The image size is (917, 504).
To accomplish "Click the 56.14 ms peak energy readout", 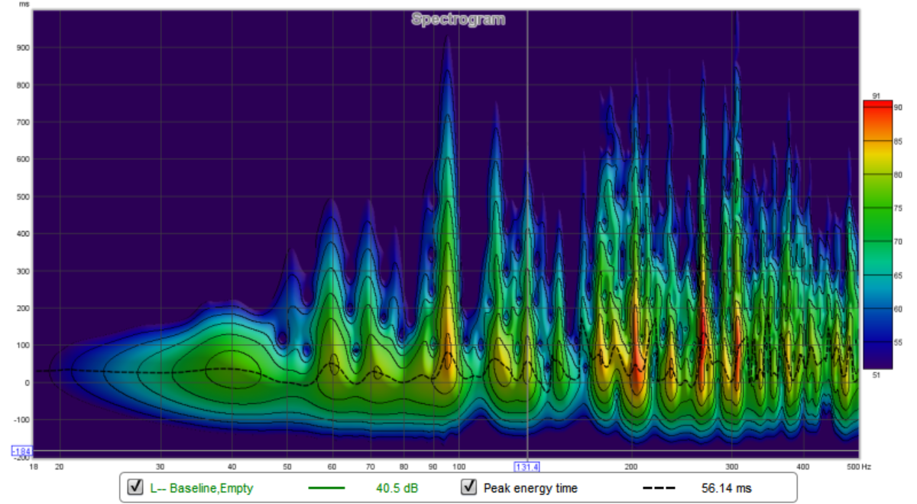I will pyautogui.click(x=727, y=488).
